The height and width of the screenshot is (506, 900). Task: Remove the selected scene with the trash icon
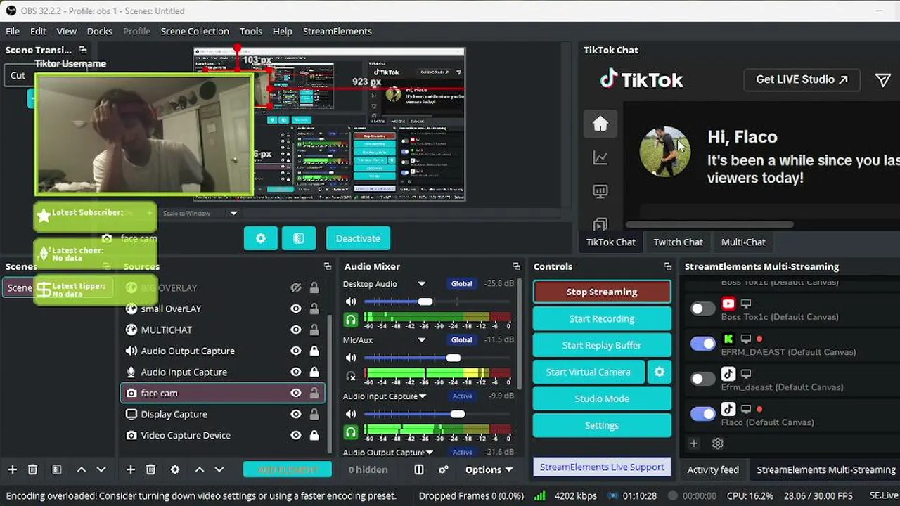(32, 469)
